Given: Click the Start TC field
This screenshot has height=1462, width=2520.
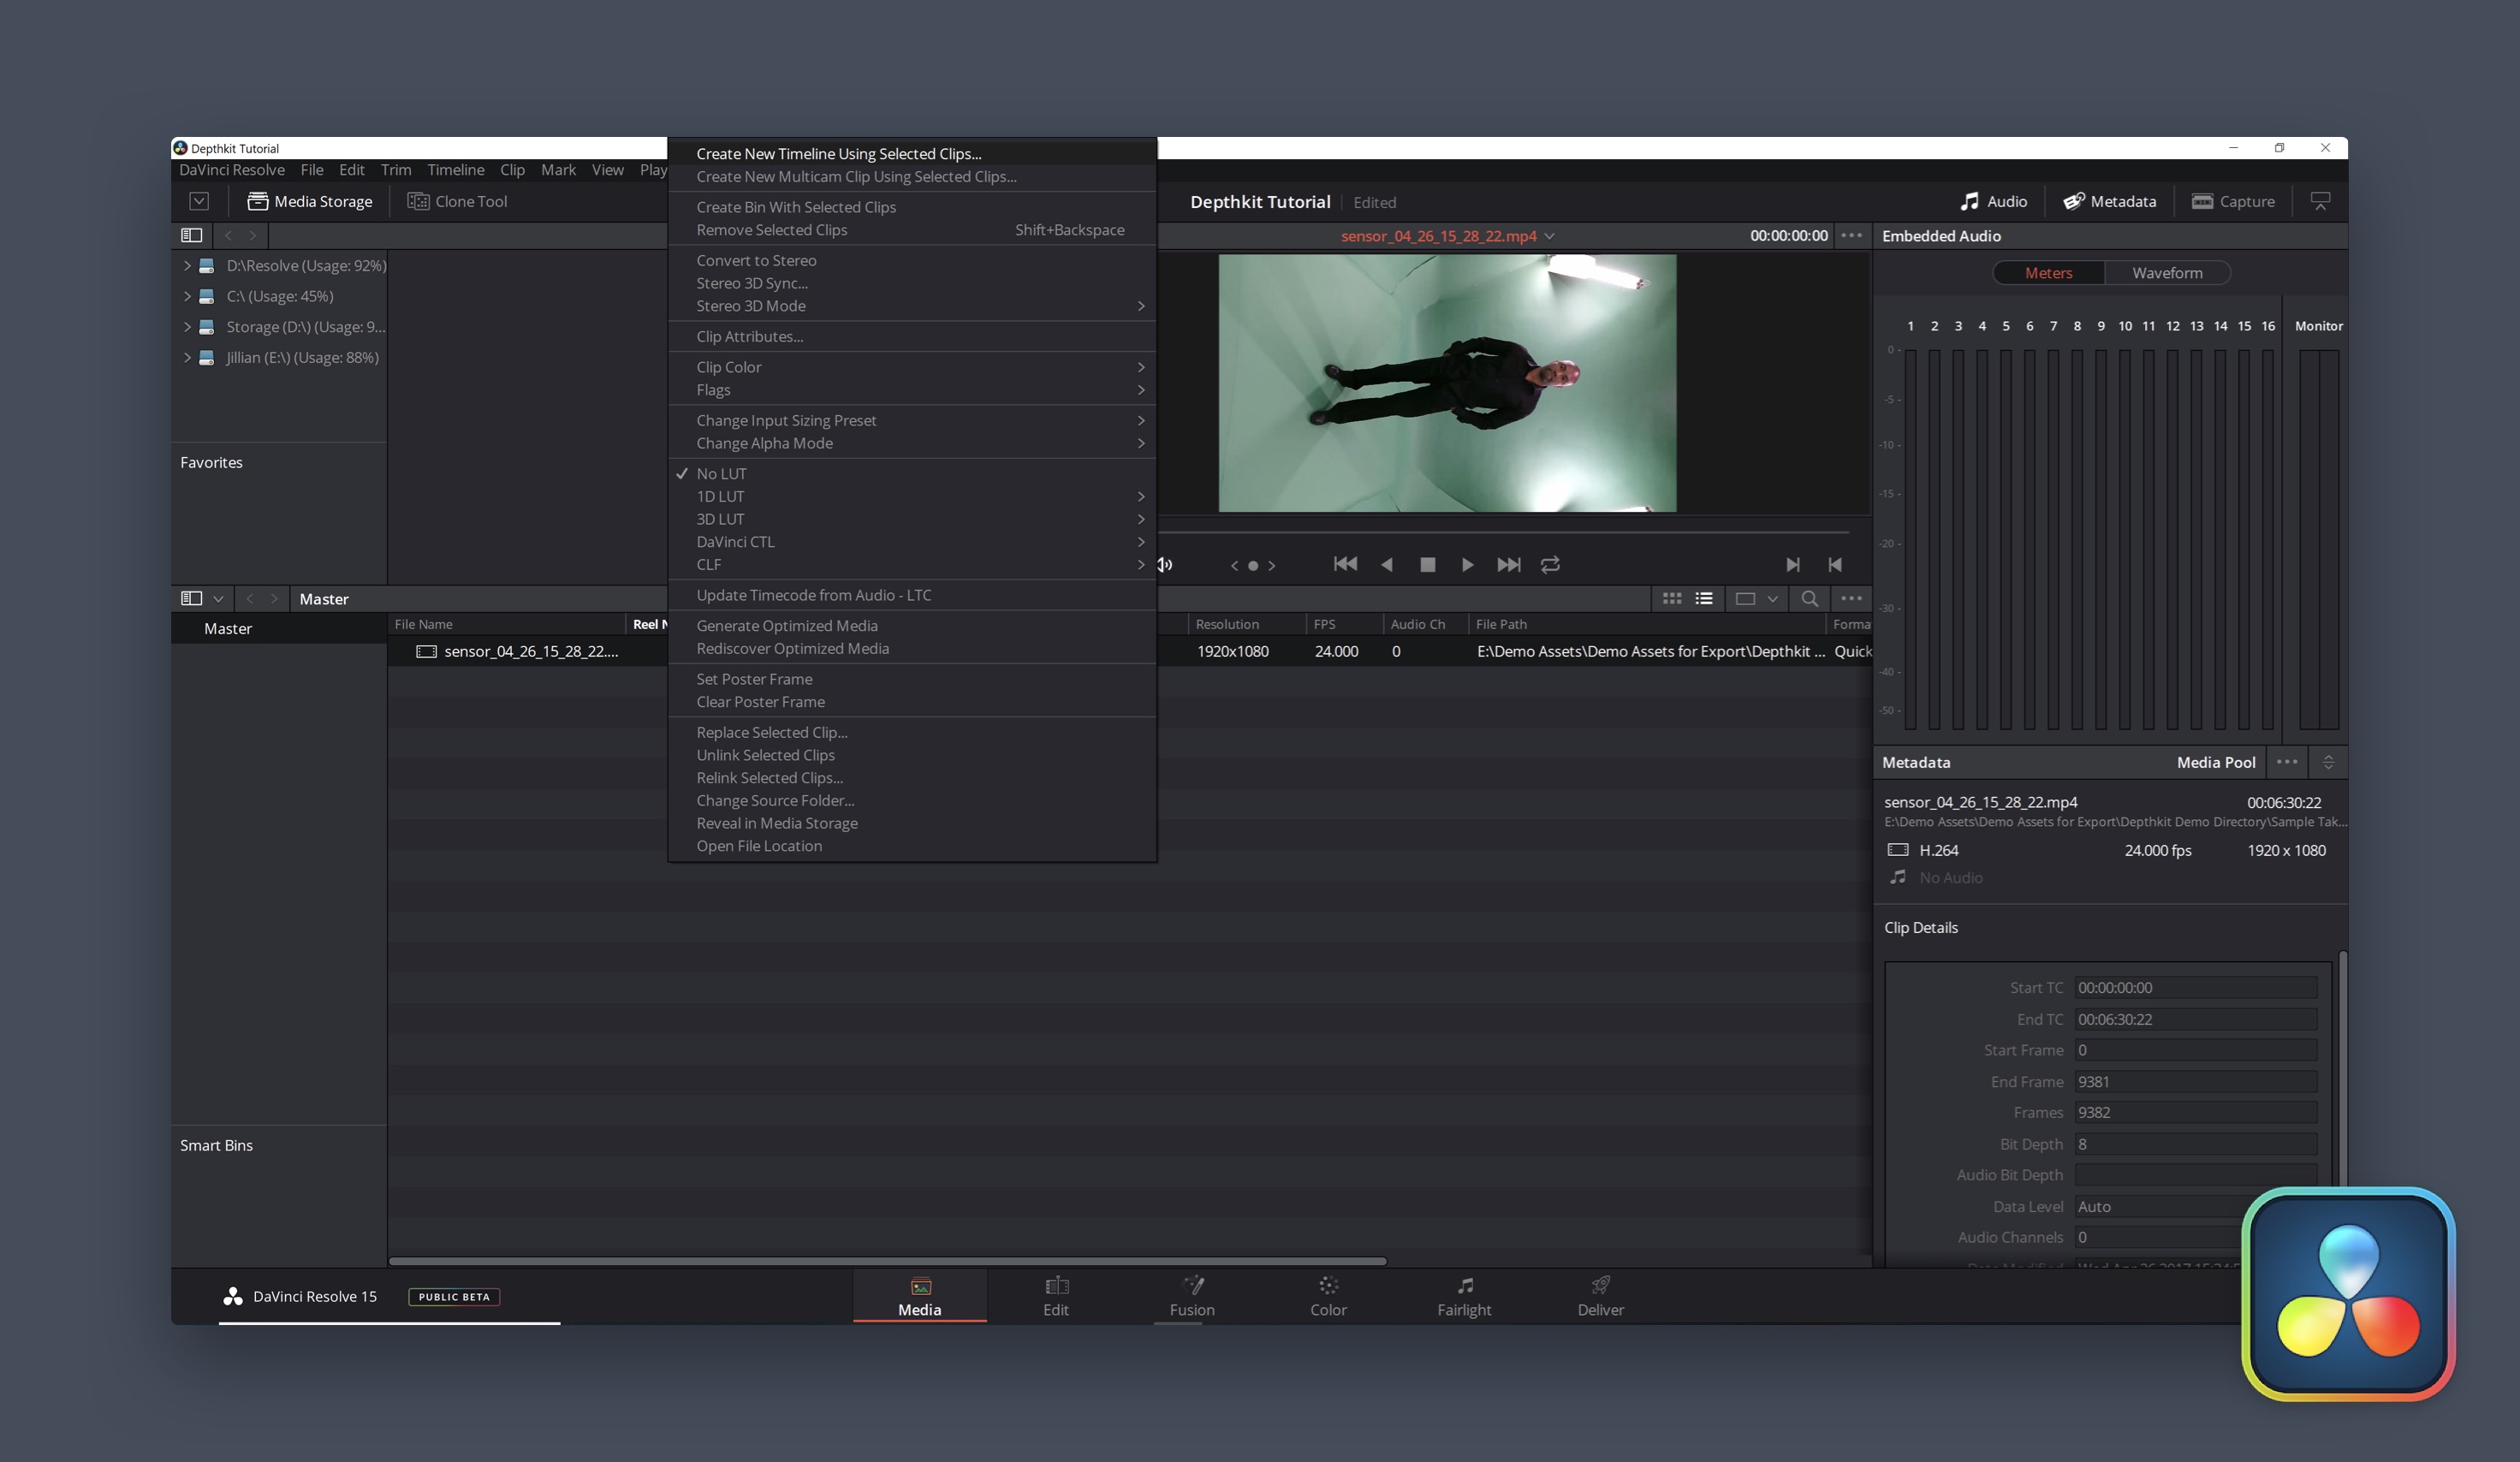Looking at the screenshot, I should point(2194,988).
